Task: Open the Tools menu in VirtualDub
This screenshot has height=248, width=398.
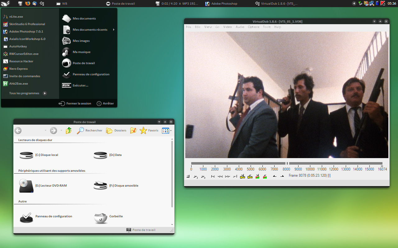Action: [x=267, y=27]
